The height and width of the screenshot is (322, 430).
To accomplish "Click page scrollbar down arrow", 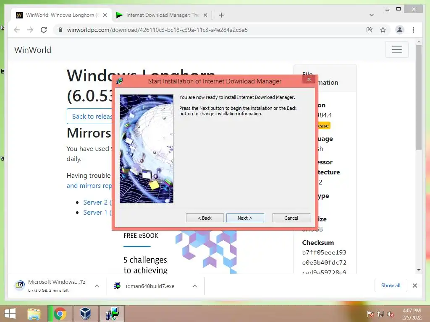I will click(419, 270).
